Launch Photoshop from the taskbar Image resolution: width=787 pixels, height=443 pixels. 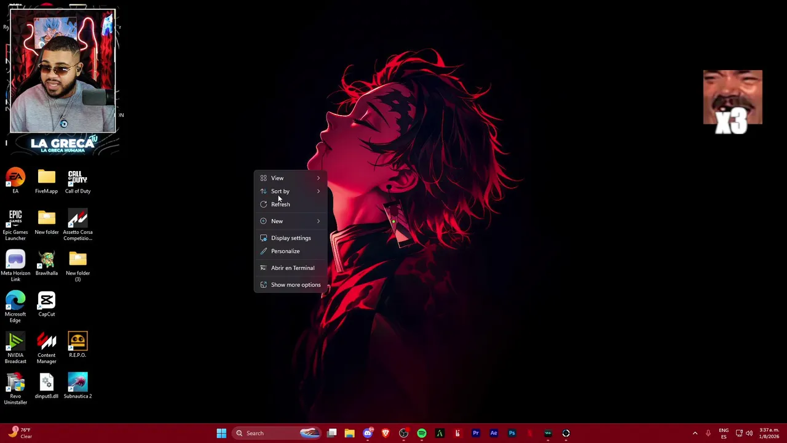(x=512, y=433)
